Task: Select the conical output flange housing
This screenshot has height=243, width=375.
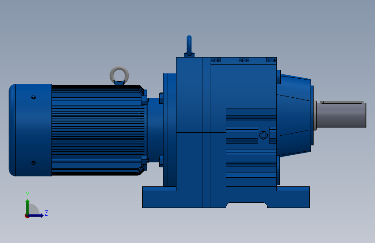Action: tap(295, 115)
